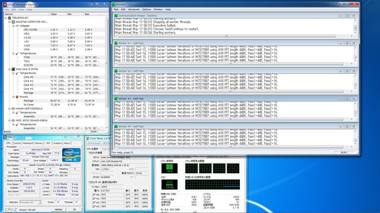Click the Worker #3 Self-Test window icon

(116, 99)
